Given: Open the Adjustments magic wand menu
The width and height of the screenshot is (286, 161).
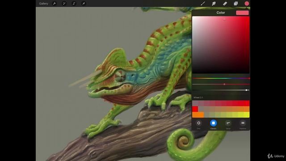Looking at the screenshot, I should coord(64,4).
